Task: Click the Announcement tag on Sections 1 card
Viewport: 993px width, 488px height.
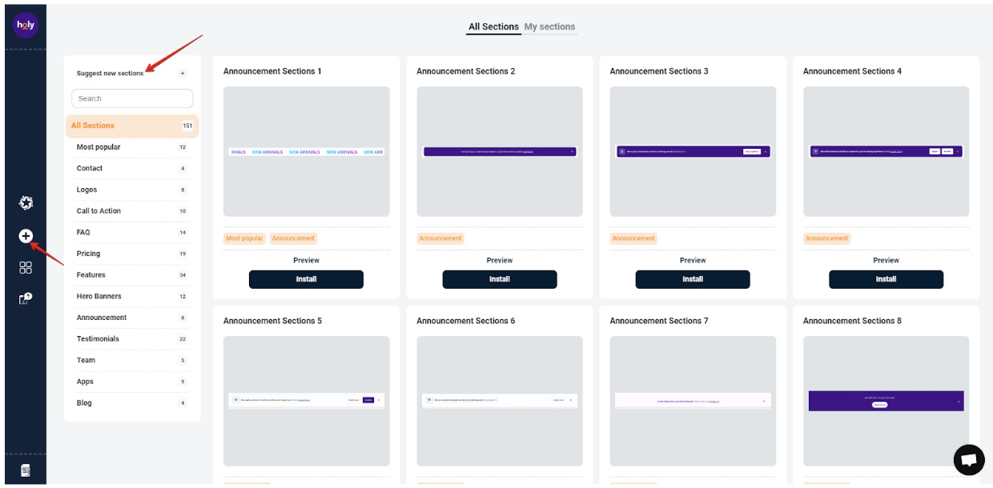Action: (x=293, y=238)
